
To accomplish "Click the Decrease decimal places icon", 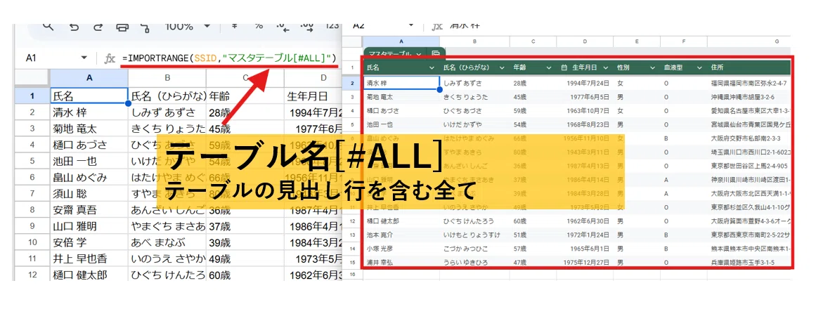I will coord(282,27).
